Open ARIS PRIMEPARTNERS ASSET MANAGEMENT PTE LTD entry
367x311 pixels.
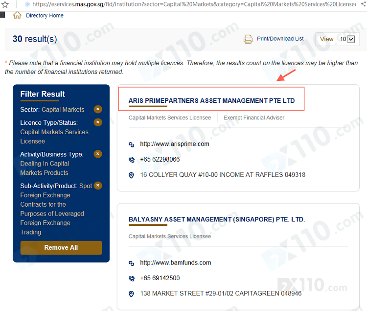211,101
